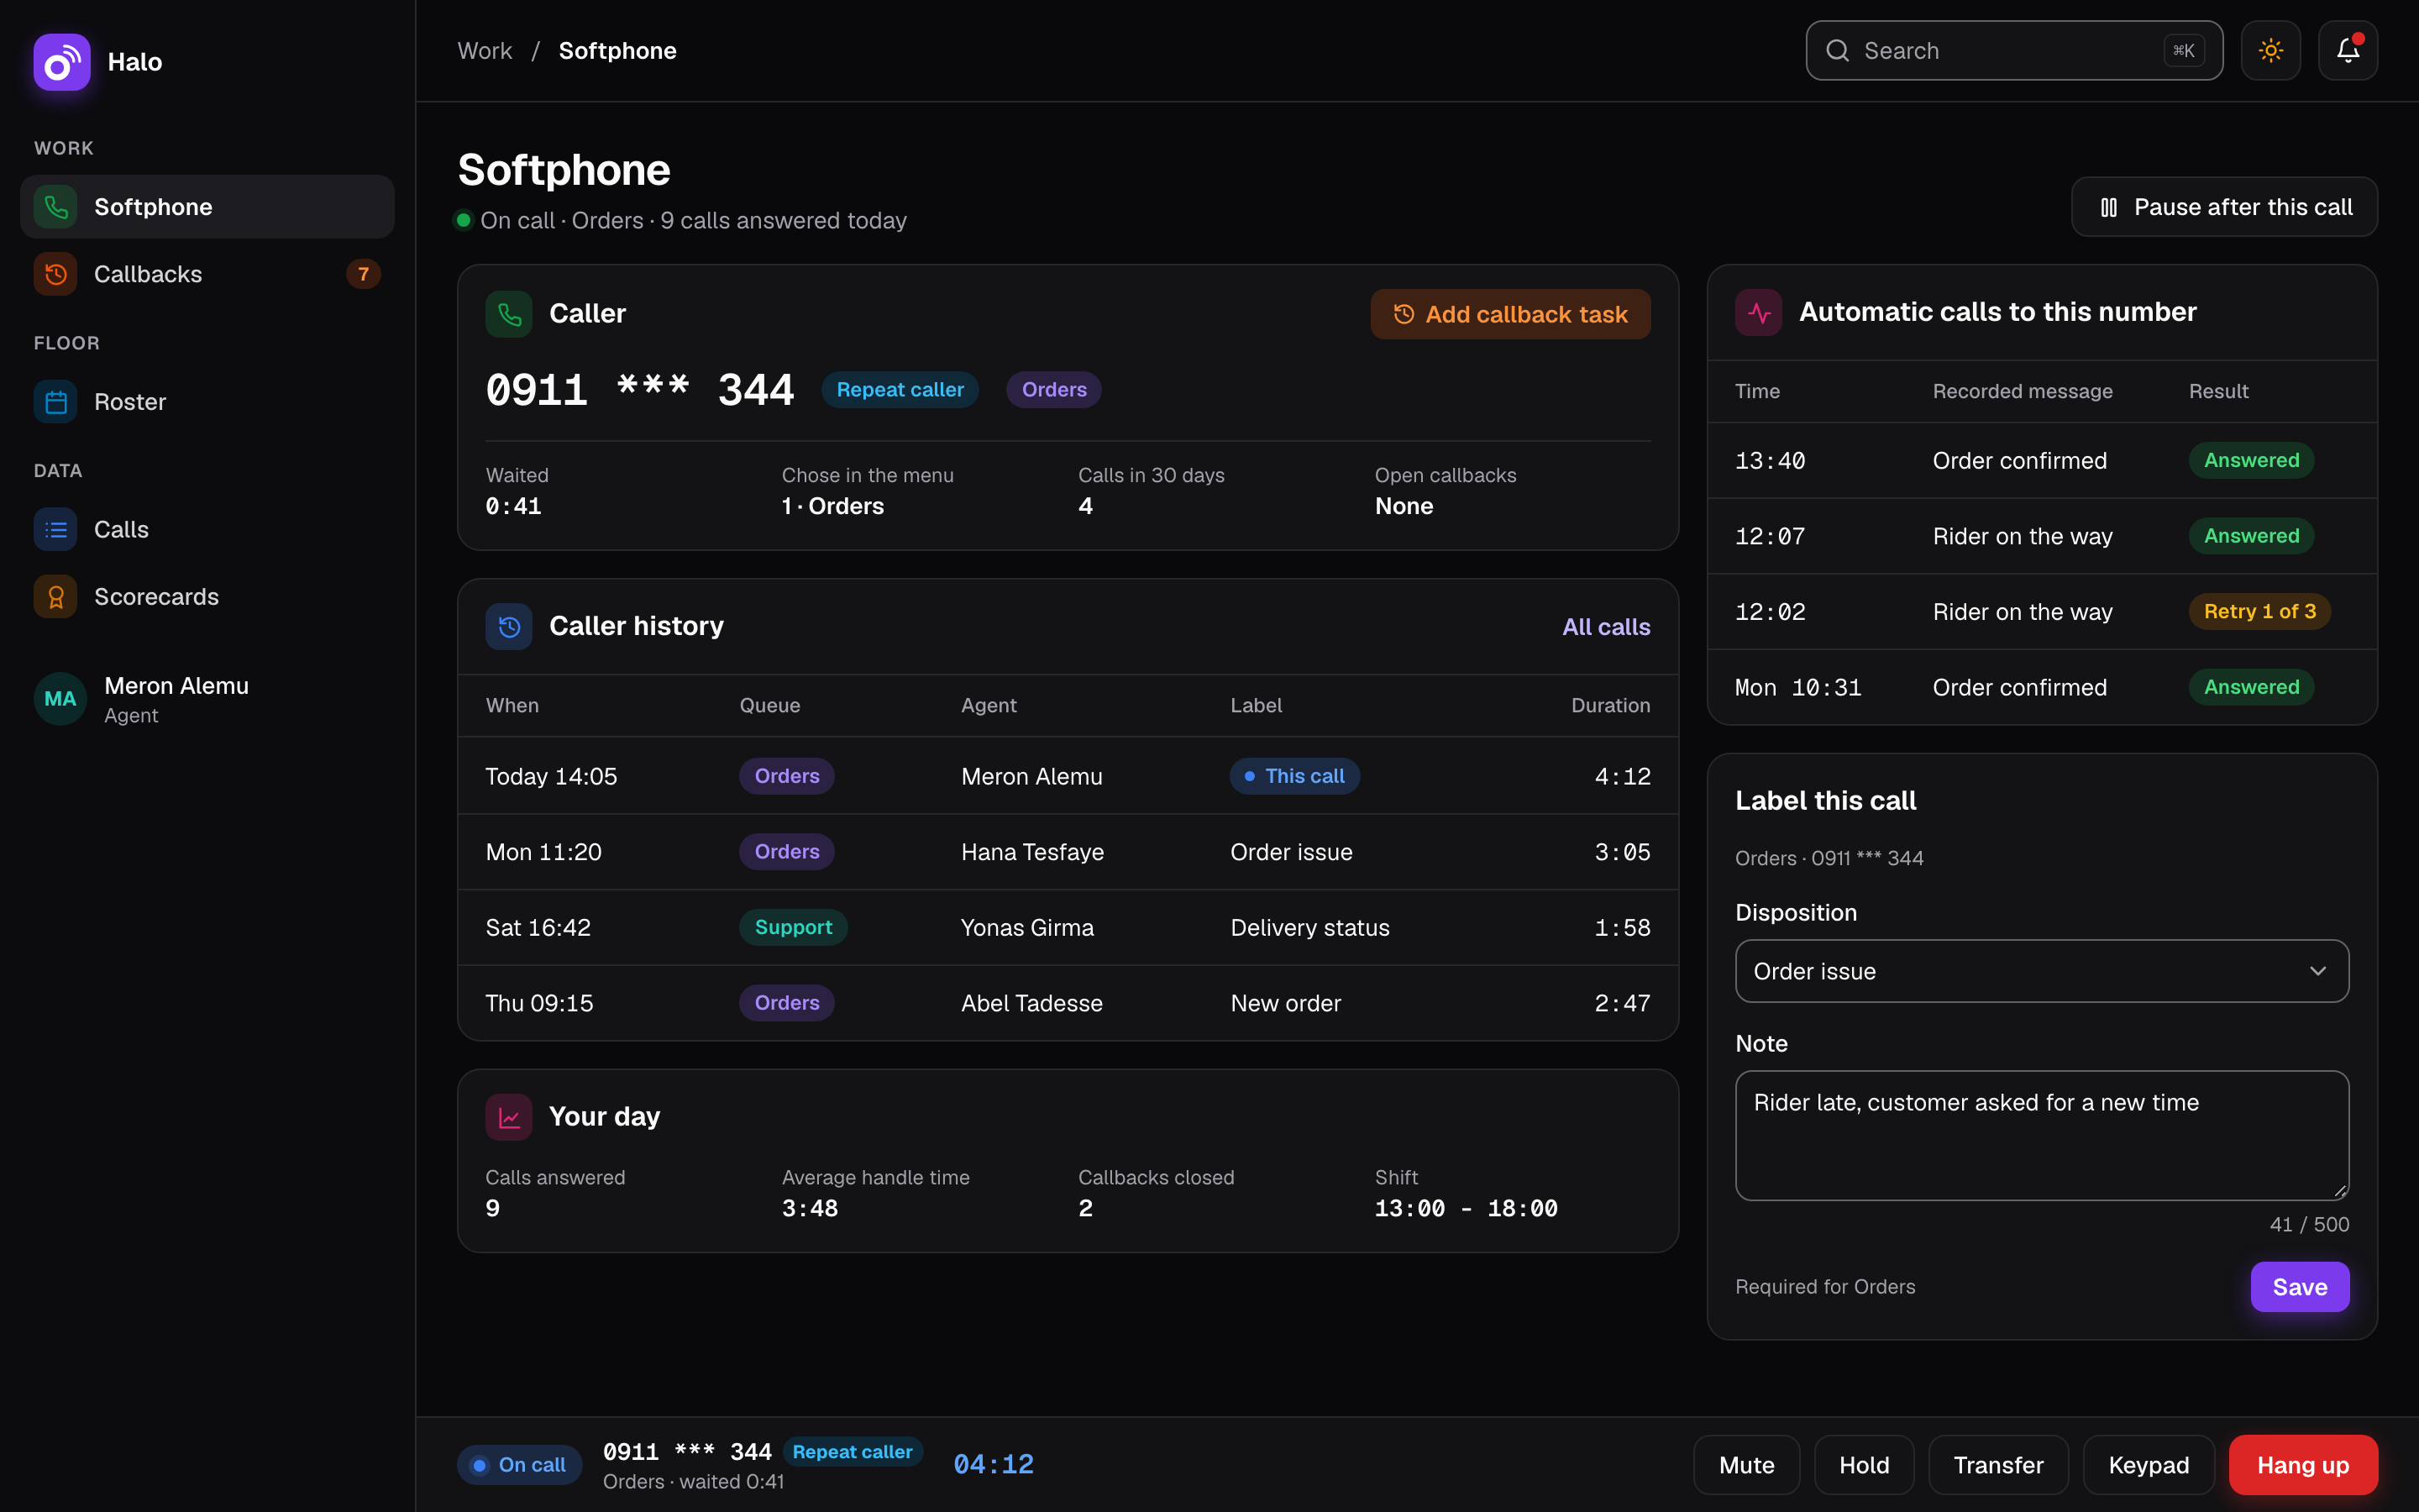This screenshot has height=1512, width=2419.
Task: Click into the Note text area
Action: 2042,1136
